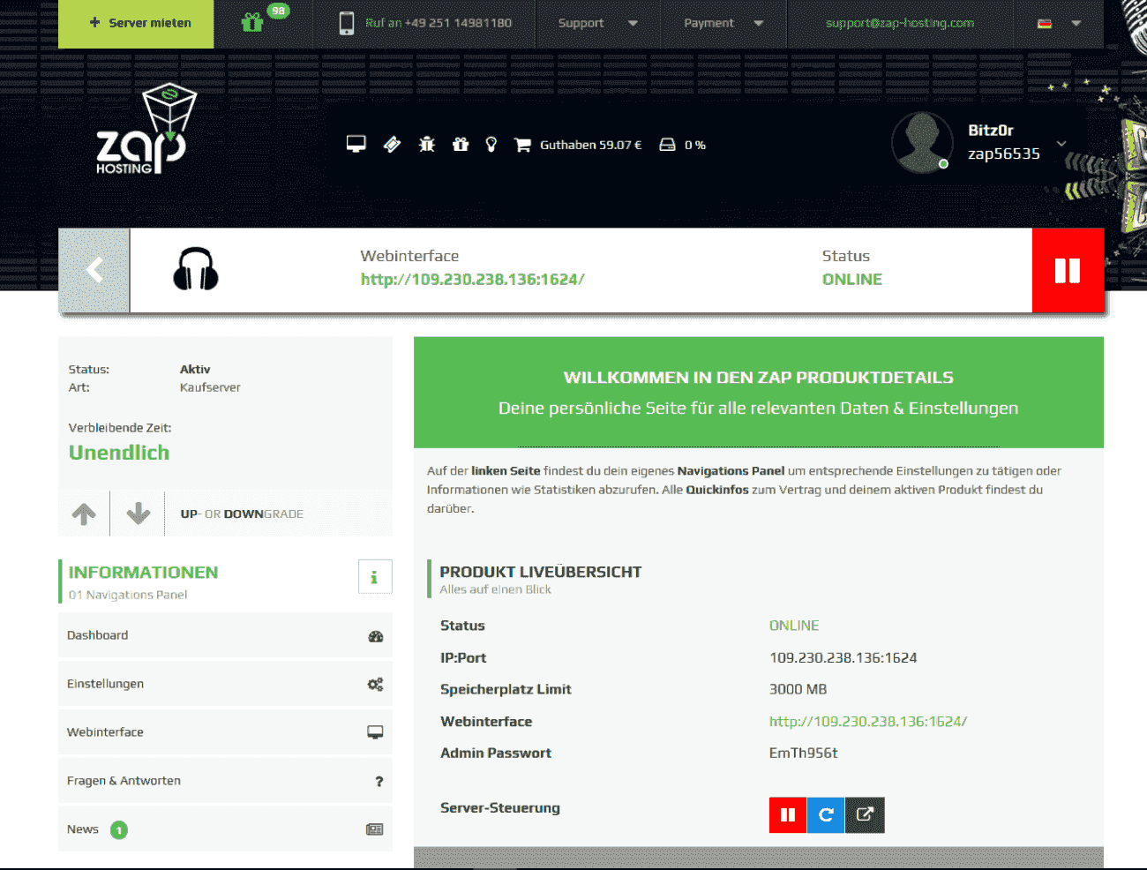Expand the Payment dropdown menu
This screenshot has height=870, width=1147.
pos(724,23)
